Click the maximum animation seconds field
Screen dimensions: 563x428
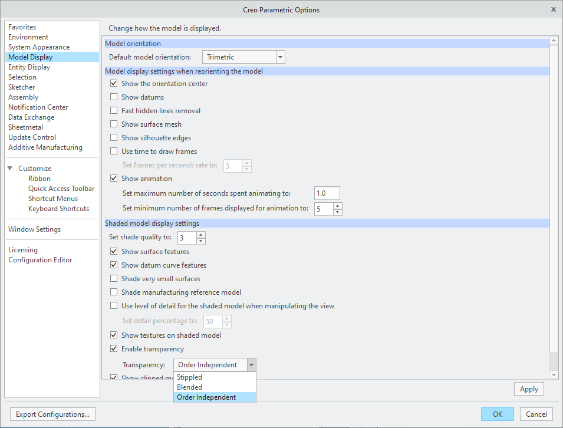click(327, 193)
